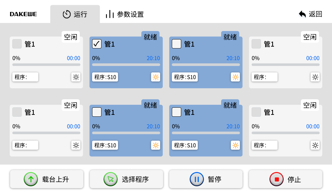Uncheck the checked 管1 checkbox in top row
Screen dimensions: 332x194
point(97,44)
